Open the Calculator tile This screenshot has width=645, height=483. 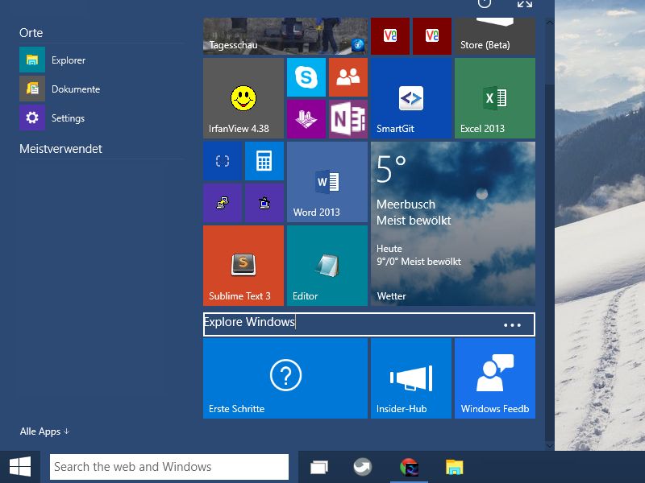(264, 161)
